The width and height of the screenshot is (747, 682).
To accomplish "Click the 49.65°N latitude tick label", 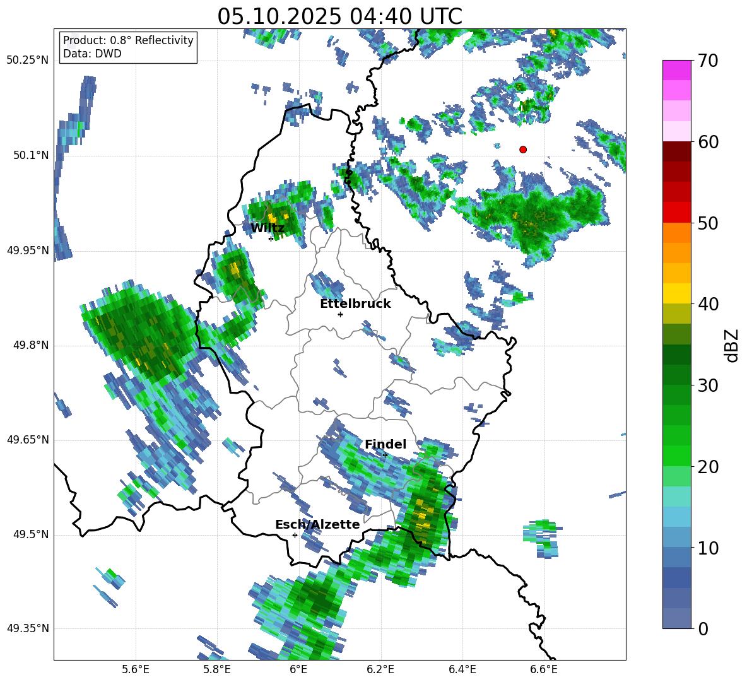I will point(28,440).
